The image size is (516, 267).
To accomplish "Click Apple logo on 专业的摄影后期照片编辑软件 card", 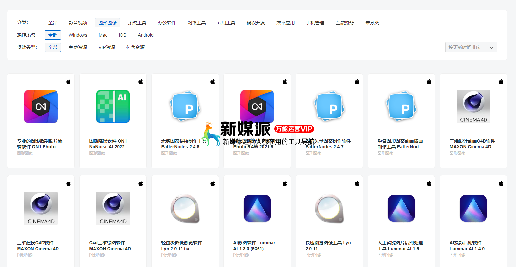I will tap(69, 82).
